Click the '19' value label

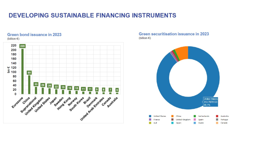pos(63,87)
